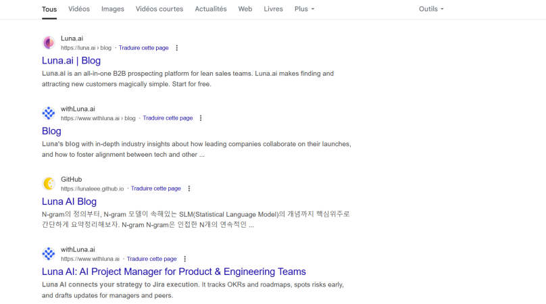This screenshot has width=546, height=304.
Task: Open three-dot menu for GitHub result
Action: pos(189,188)
